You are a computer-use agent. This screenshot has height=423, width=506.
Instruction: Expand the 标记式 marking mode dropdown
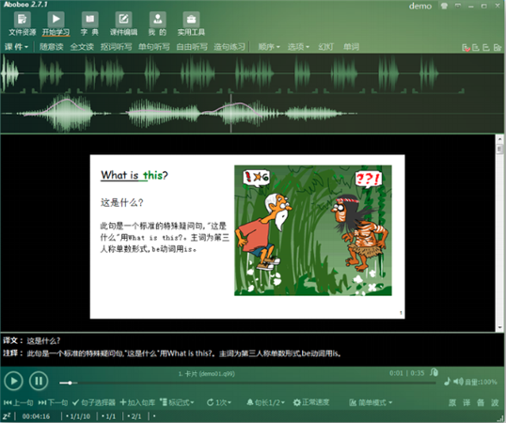[177, 402]
